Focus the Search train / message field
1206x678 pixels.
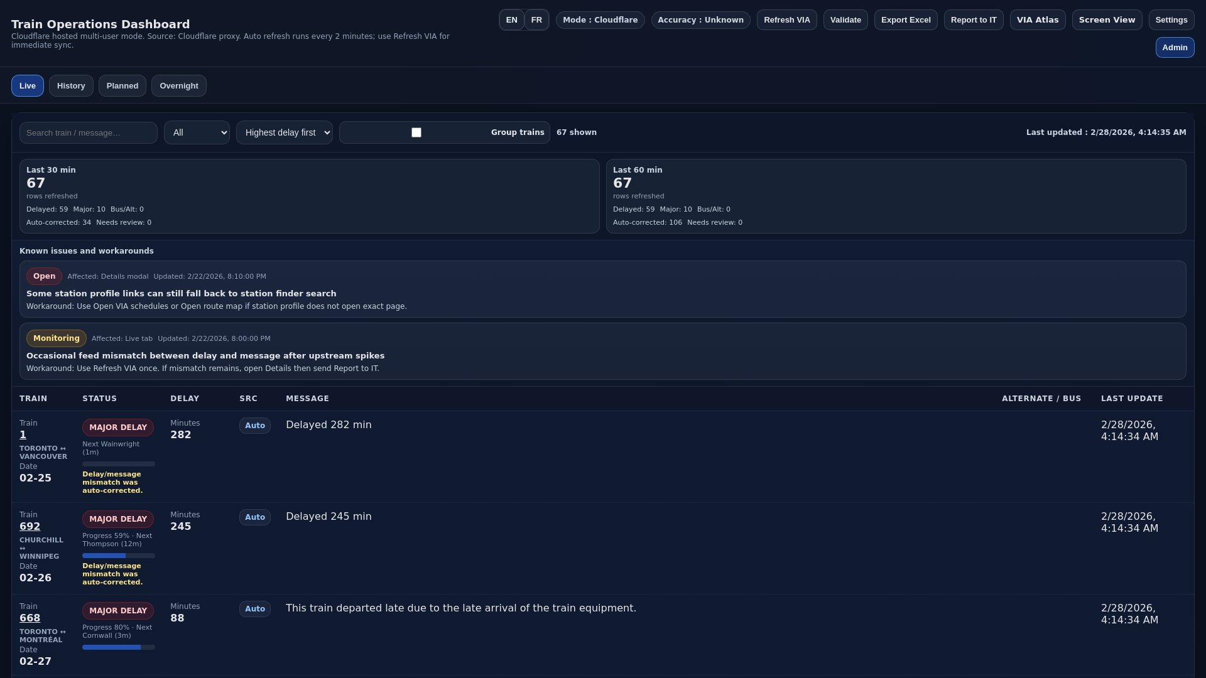click(89, 133)
